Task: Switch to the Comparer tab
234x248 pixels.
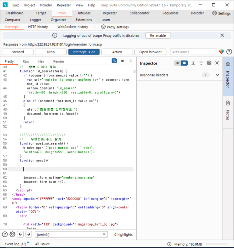Action: click(x=12, y=20)
